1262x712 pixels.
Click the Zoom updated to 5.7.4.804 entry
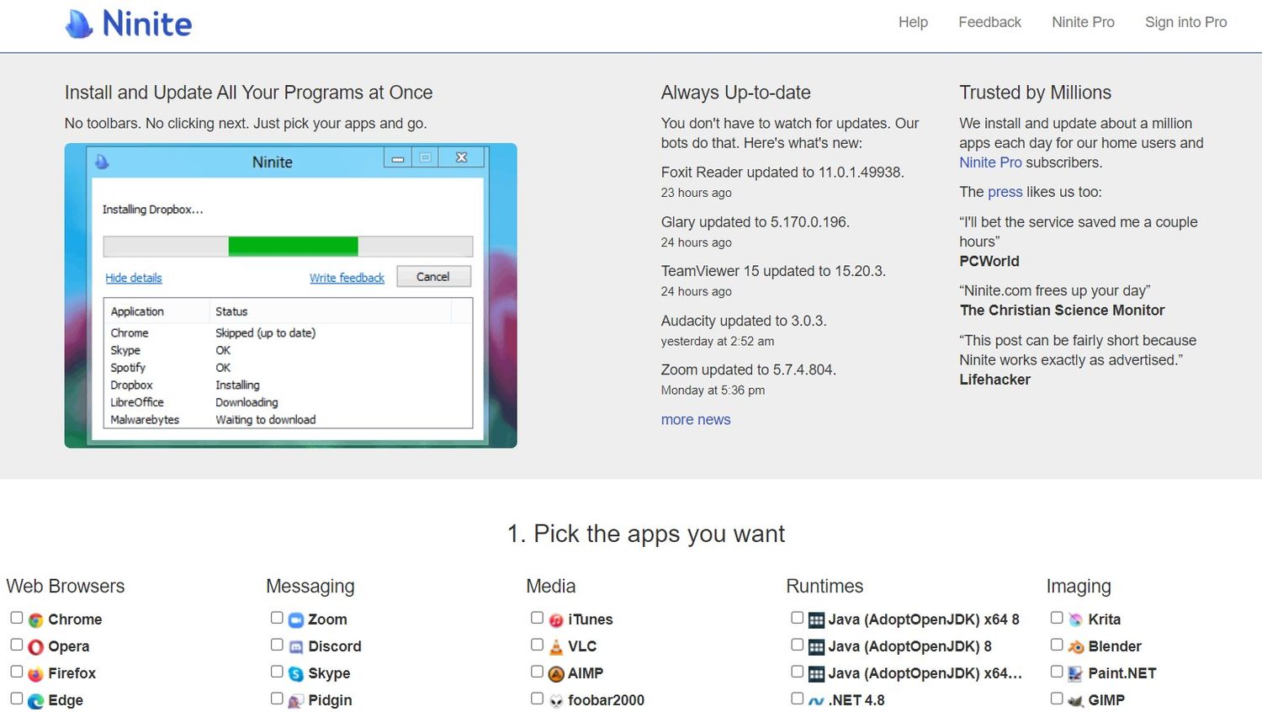pos(749,369)
